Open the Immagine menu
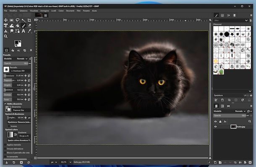 coord(44,11)
